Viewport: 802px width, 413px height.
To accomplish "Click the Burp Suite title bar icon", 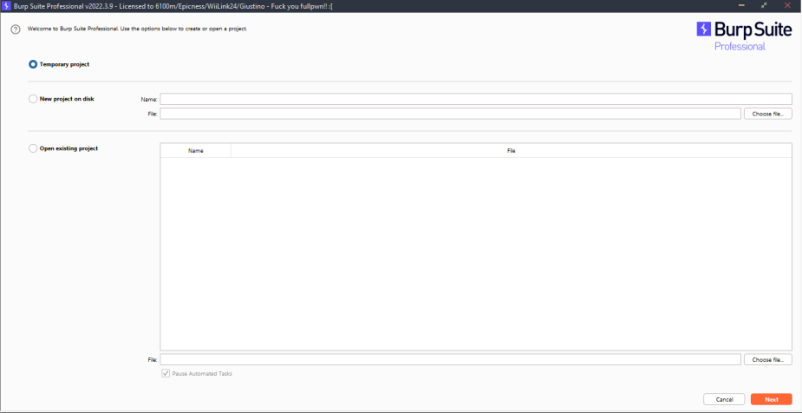I will pyautogui.click(x=7, y=5).
